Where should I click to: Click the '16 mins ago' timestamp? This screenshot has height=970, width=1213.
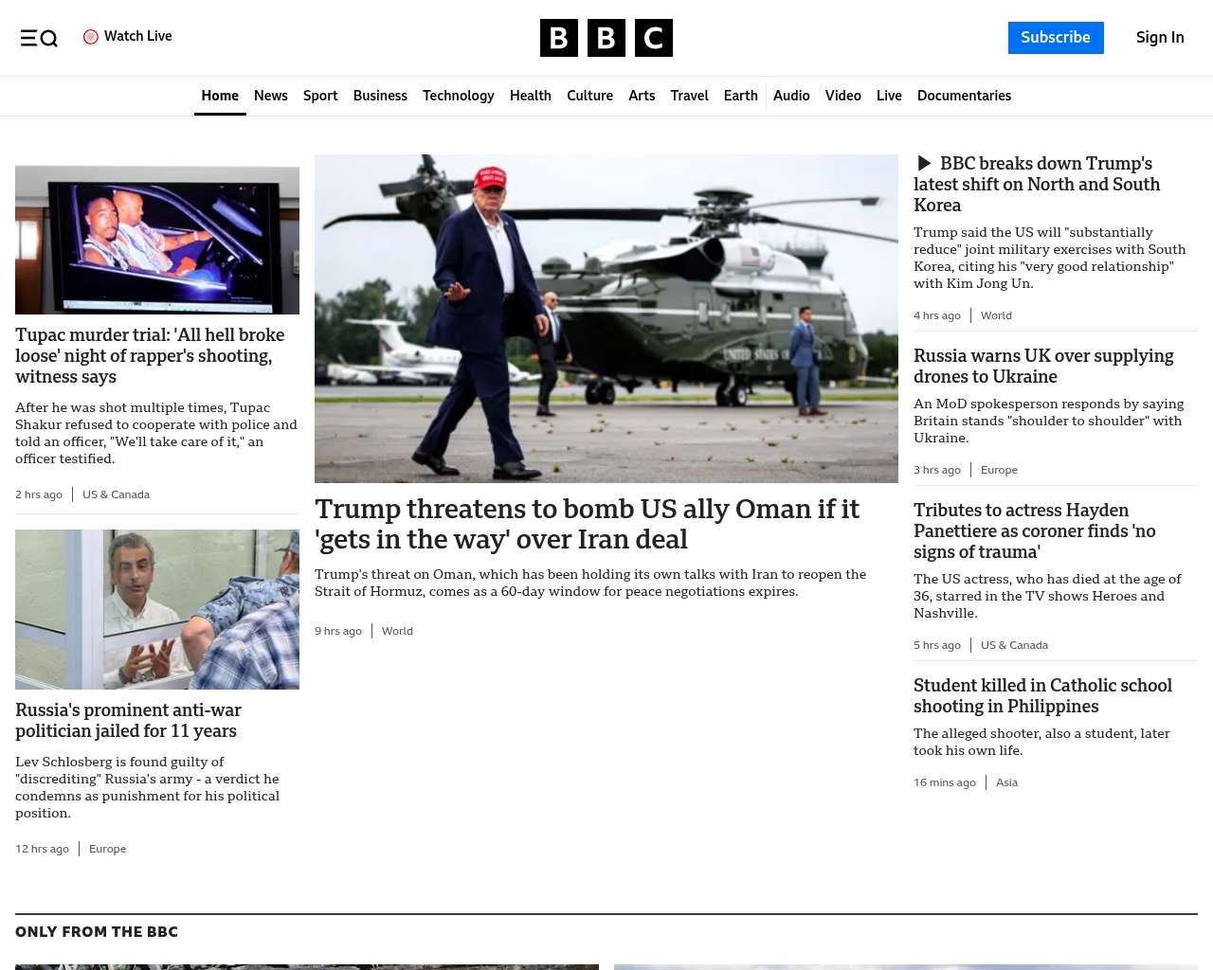pos(945,782)
